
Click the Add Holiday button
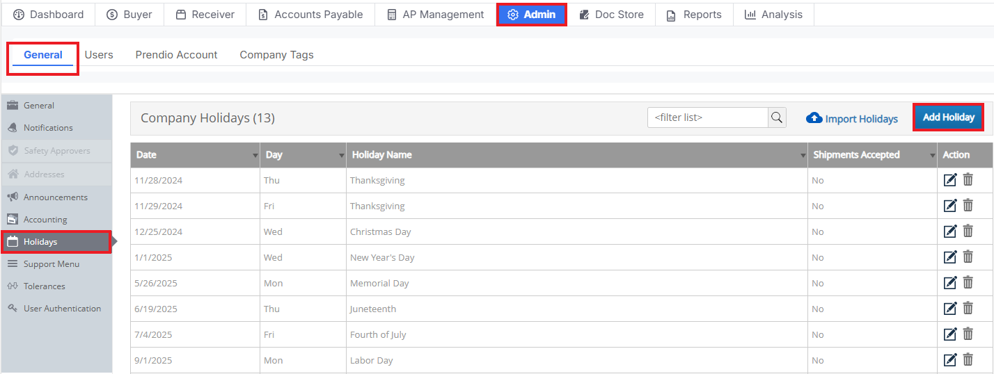(x=948, y=117)
